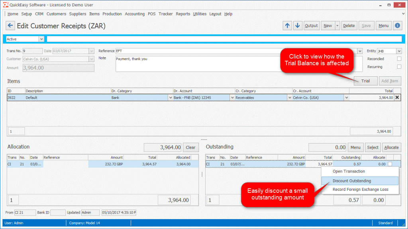This screenshot has width=408, height=229.
Task: Open the Entity JHB dropdown
Action: [399, 51]
